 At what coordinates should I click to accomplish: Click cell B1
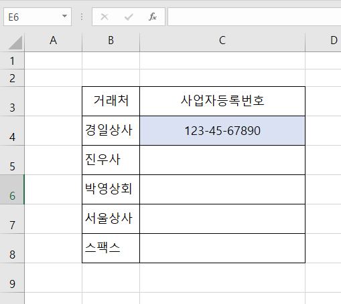coord(111,61)
